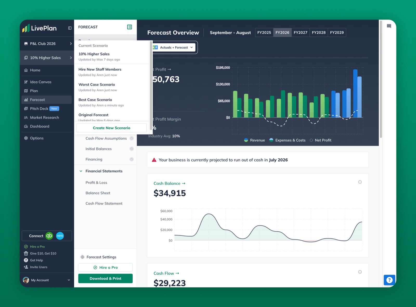Viewport: 416px width, 307px height.
Task: Click the Get Help question icon
Action: point(26,260)
